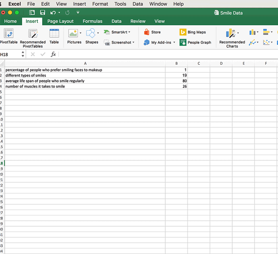Select cell 'number of muscles it takes to smile'
The width and height of the screenshot is (278, 254).
click(x=85, y=86)
